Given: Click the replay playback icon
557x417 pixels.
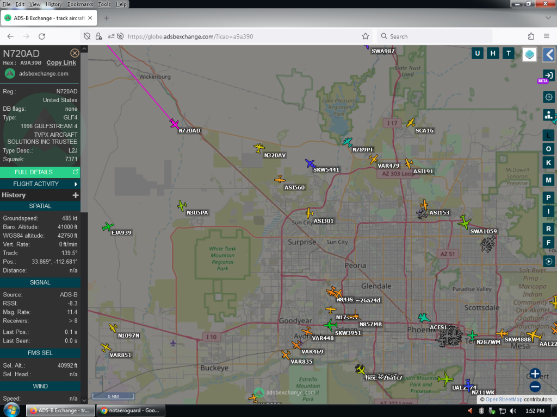Looking at the screenshot, I should tap(548, 261).
